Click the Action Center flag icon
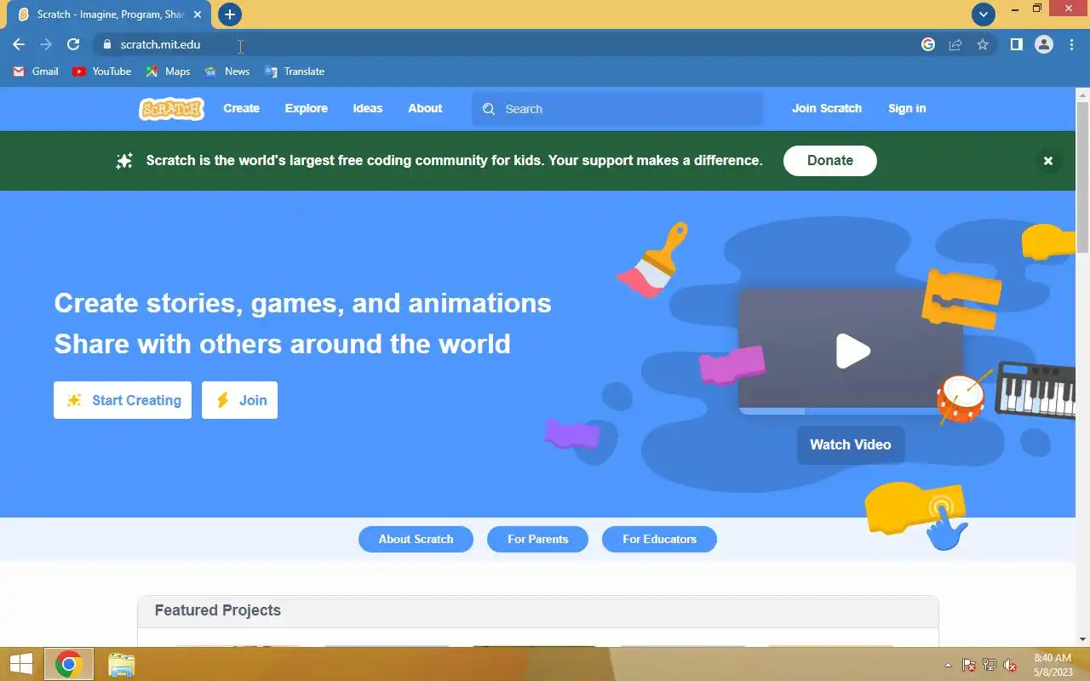The width and height of the screenshot is (1090, 681). (x=969, y=665)
